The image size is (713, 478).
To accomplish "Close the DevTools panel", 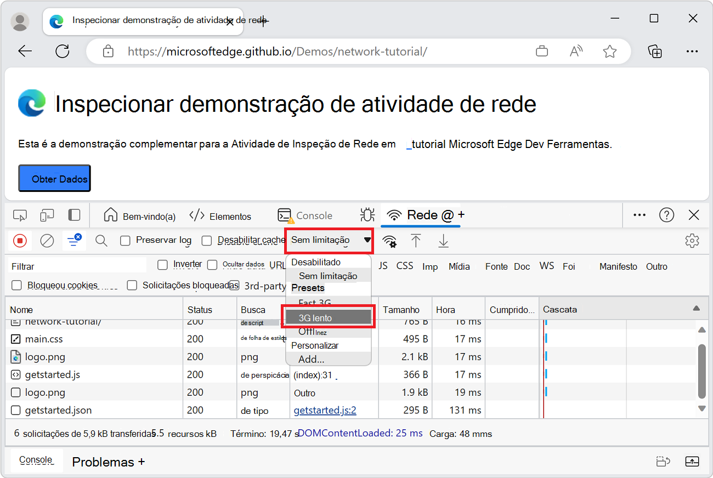I will [694, 215].
